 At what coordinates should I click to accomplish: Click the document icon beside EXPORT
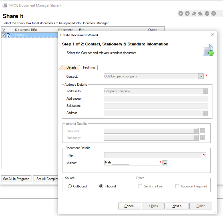point(9,35)
